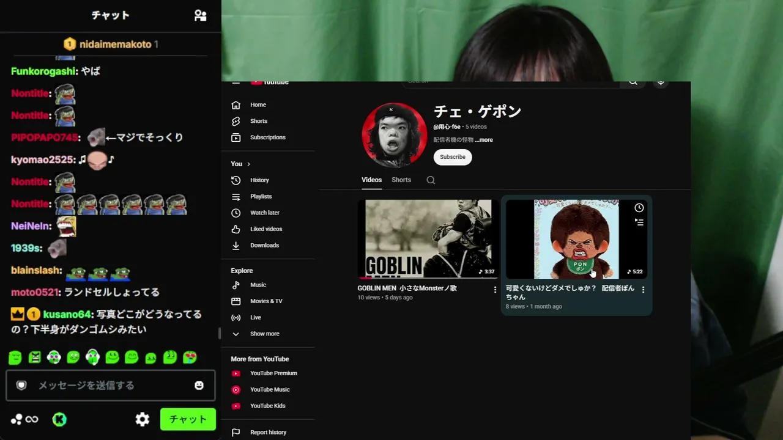783x440 pixels.
Task: Click the チェ・ゲポン channel avatar
Action: pyautogui.click(x=394, y=135)
